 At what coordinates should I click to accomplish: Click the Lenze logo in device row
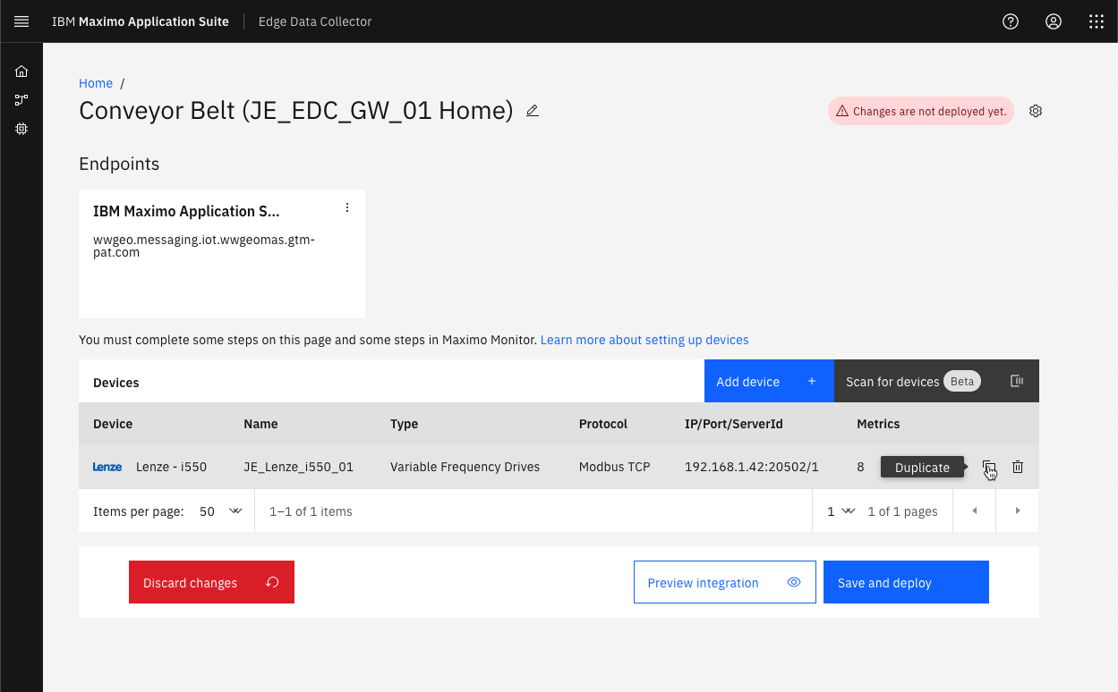[107, 467]
